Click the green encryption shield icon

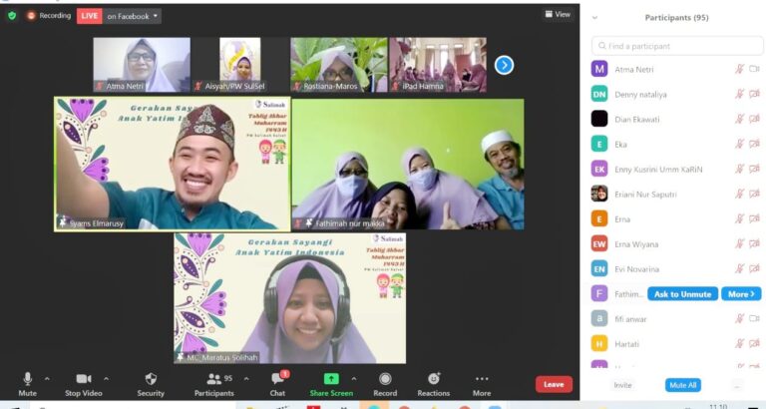12,16
